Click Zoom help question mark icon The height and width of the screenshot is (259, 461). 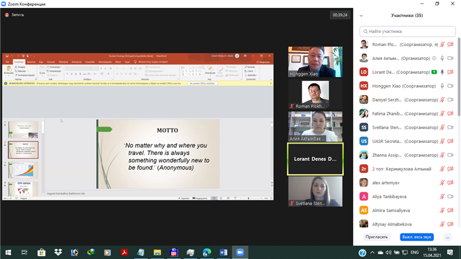362,252
